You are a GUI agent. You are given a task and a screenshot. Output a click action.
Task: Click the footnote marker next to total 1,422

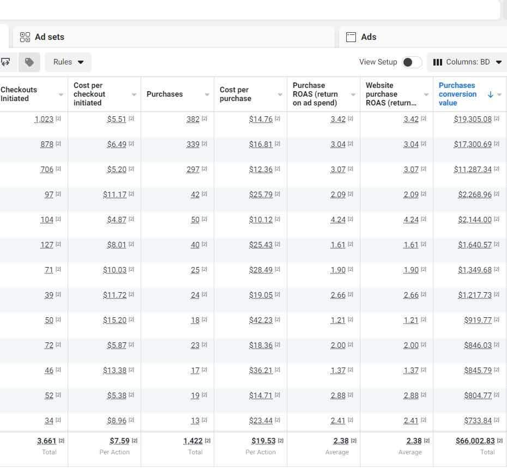[x=208, y=441]
